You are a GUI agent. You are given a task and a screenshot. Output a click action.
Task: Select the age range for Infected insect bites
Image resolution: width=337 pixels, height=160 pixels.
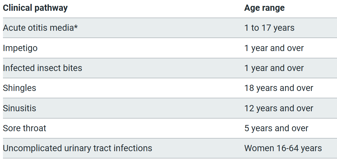[274, 68]
